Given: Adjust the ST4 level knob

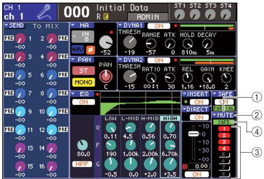Looking at the screenshot, I should pos(226,14).
